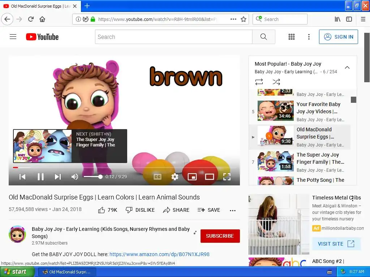Open ad options menu near Timeless Metal Cribs
This screenshot has width=370, height=277.
pyautogui.click(x=353, y=198)
